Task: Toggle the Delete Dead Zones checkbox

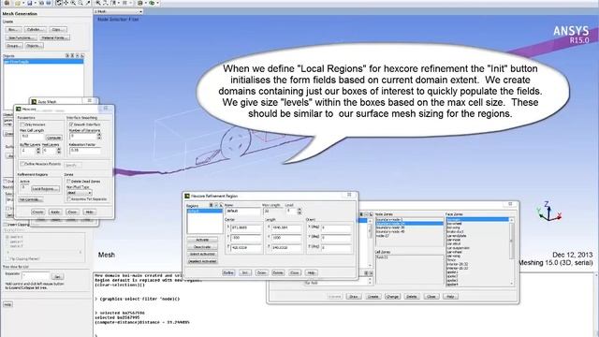Action: 68,181
